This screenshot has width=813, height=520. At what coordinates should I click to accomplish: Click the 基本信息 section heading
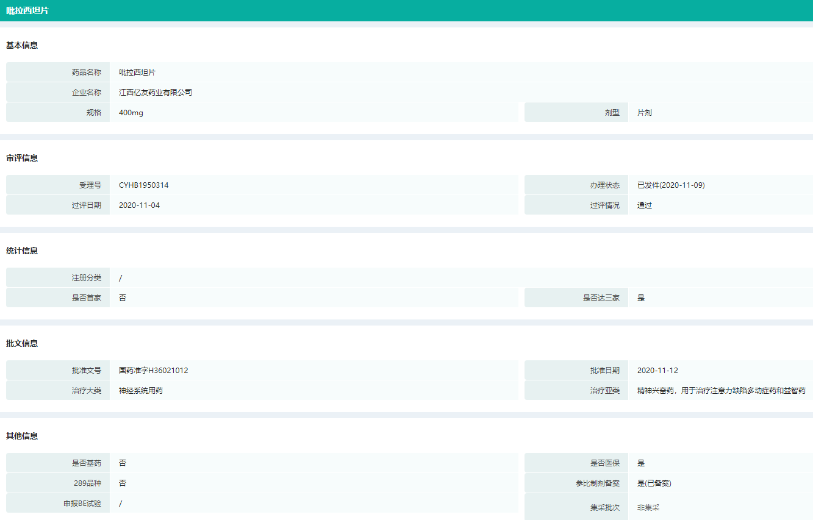[22, 46]
